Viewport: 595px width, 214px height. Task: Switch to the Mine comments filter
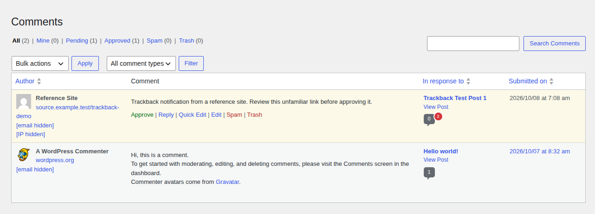tap(43, 41)
